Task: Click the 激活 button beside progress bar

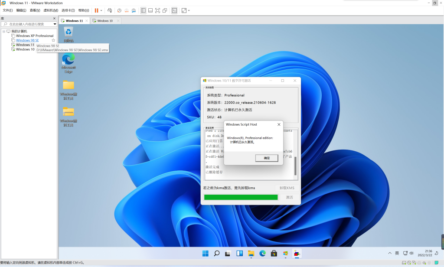Action: pyautogui.click(x=289, y=197)
